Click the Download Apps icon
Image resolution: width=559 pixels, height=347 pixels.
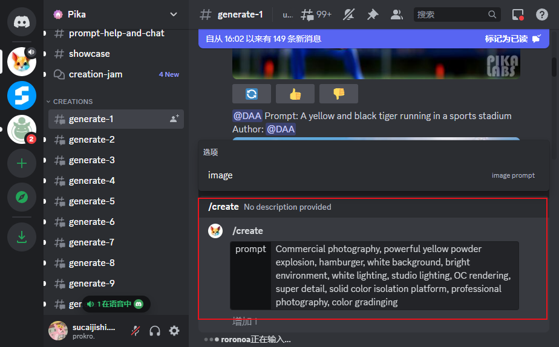[22, 238]
